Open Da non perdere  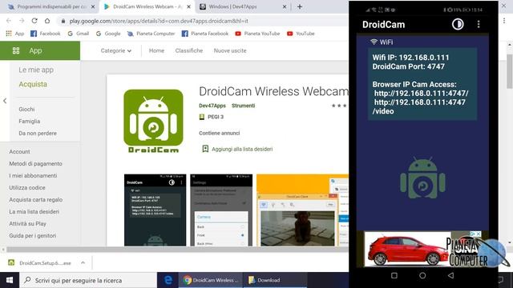[38, 134]
